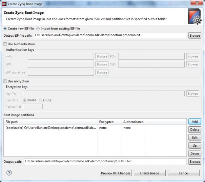The width and height of the screenshot is (205, 182).
Task: Click Preview BIF Changes button
Action: coord(115,173)
